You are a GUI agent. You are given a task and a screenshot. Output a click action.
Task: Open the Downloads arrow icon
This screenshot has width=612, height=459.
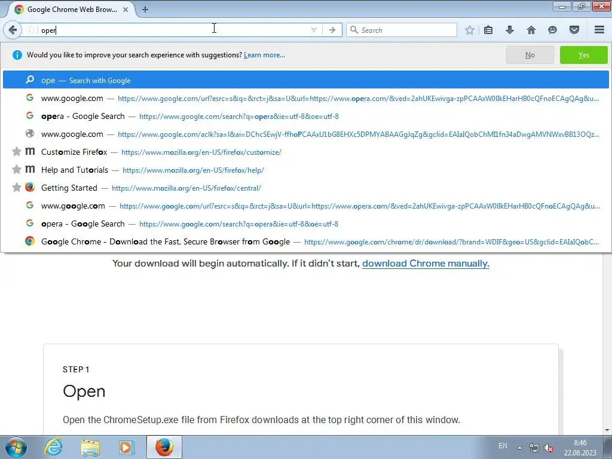(x=509, y=30)
